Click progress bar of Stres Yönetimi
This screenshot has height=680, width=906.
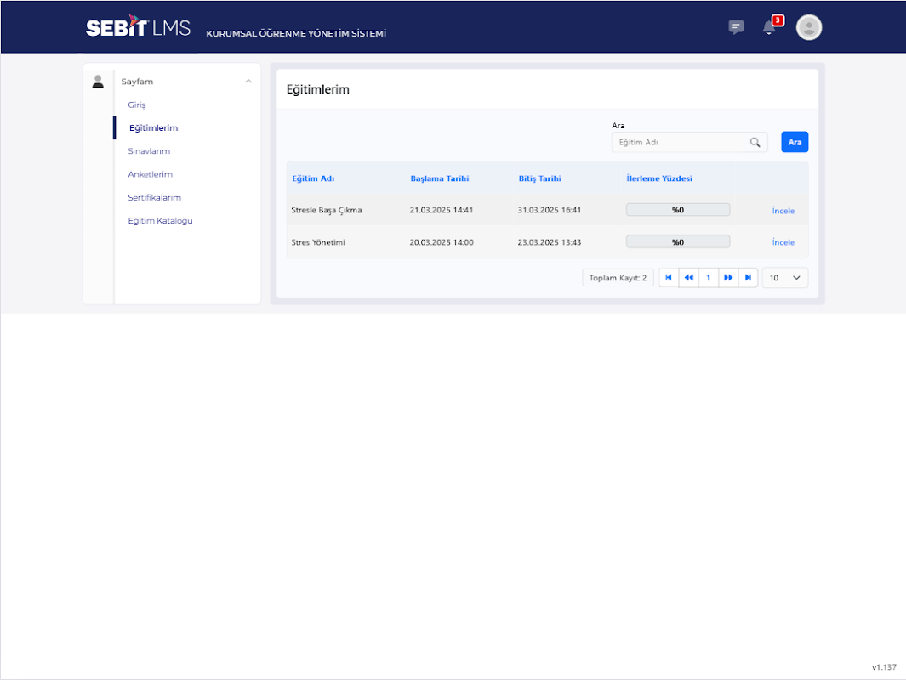(678, 242)
